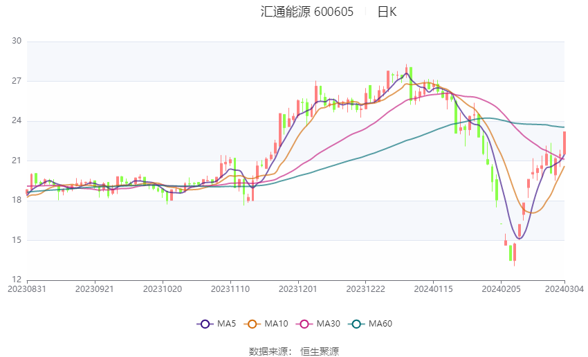
Task: Click the 20231201 date axis label
Action: tap(298, 289)
